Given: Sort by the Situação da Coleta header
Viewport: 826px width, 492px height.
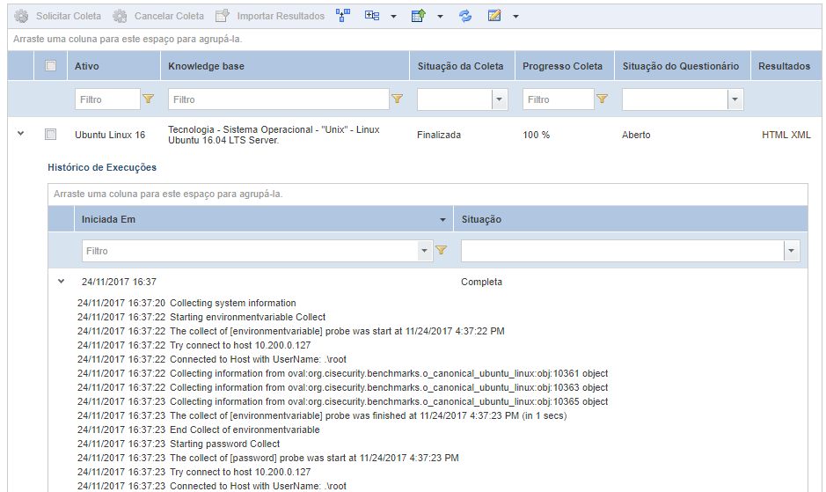Looking at the screenshot, I should 460,66.
